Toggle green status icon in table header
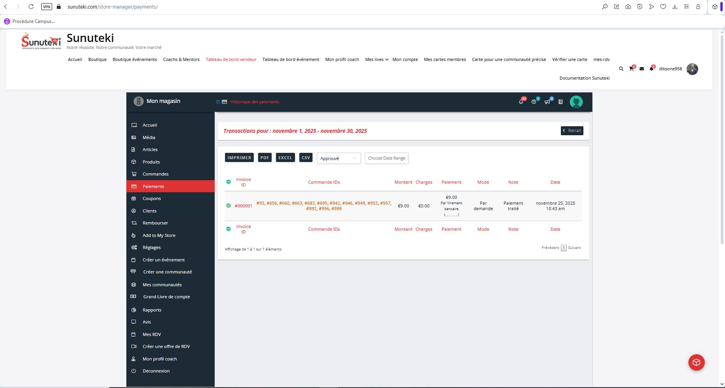 228,182
